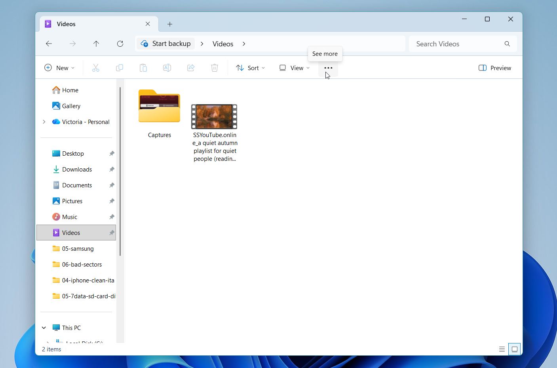Viewport: 557px width, 368px height.
Task: Cut the selected item using the scissors icon
Action: click(95, 67)
